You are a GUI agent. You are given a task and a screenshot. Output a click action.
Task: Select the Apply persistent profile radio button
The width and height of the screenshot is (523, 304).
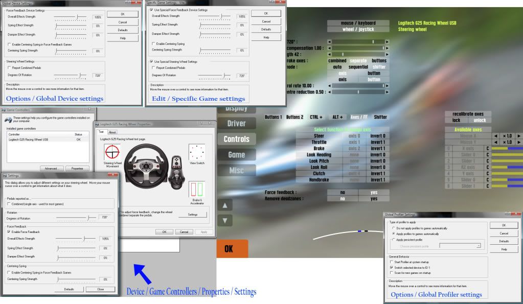tap(393, 240)
